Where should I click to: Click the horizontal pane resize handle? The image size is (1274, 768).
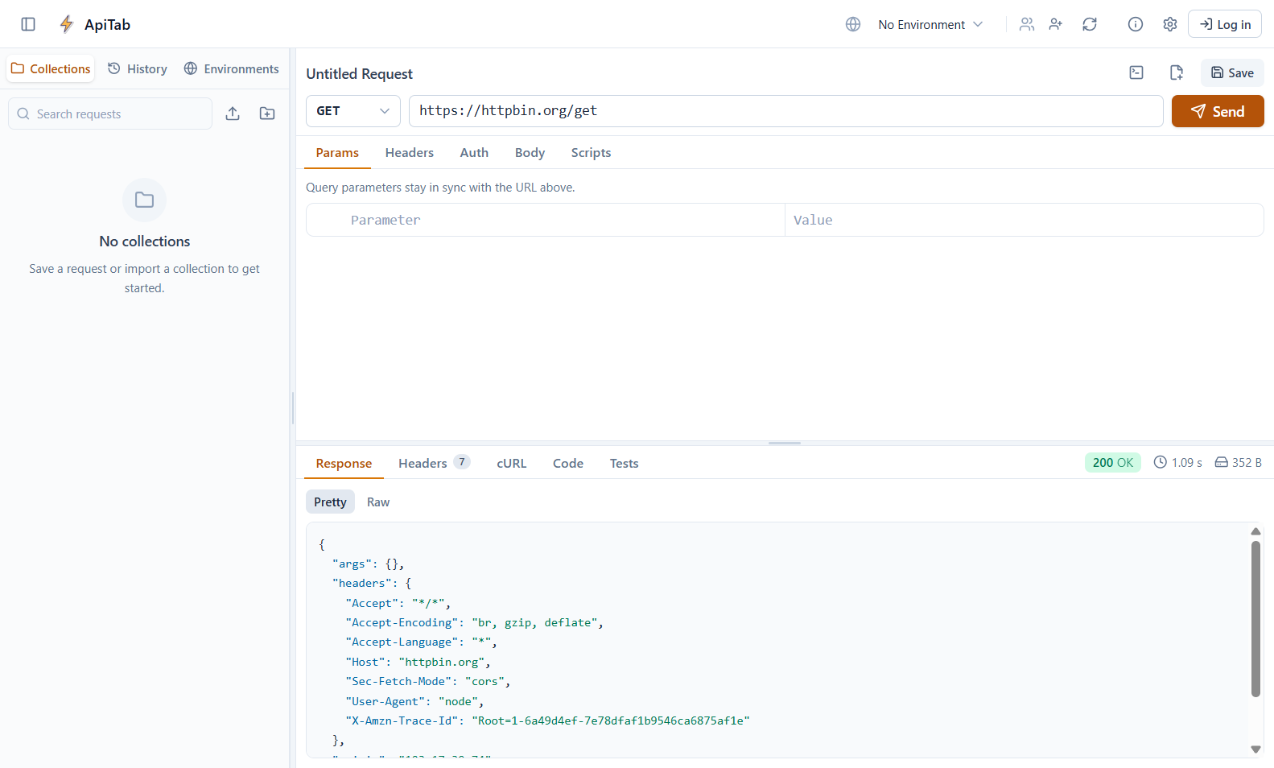(x=785, y=443)
